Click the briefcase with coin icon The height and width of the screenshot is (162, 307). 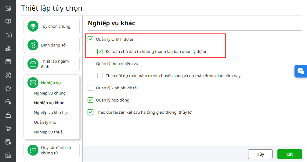click(8, 102)
